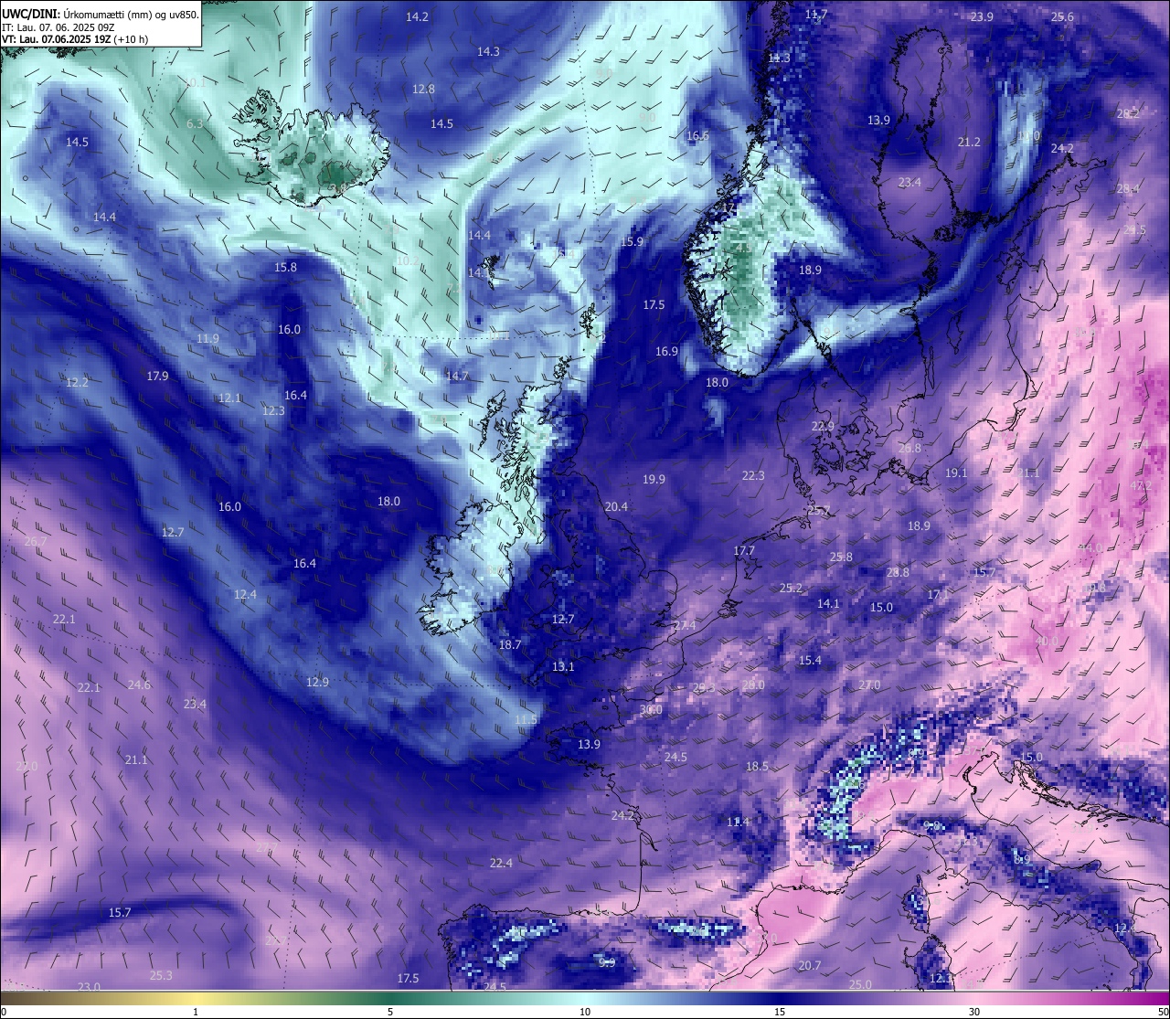
Task: Click the map value 21.1
Action: click(136, 760)
